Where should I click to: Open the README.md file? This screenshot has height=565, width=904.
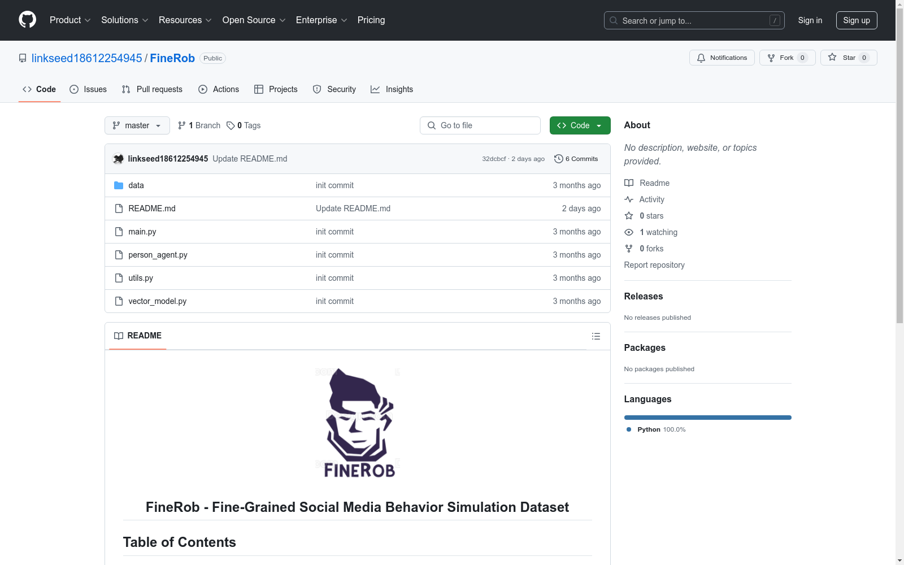152,208
